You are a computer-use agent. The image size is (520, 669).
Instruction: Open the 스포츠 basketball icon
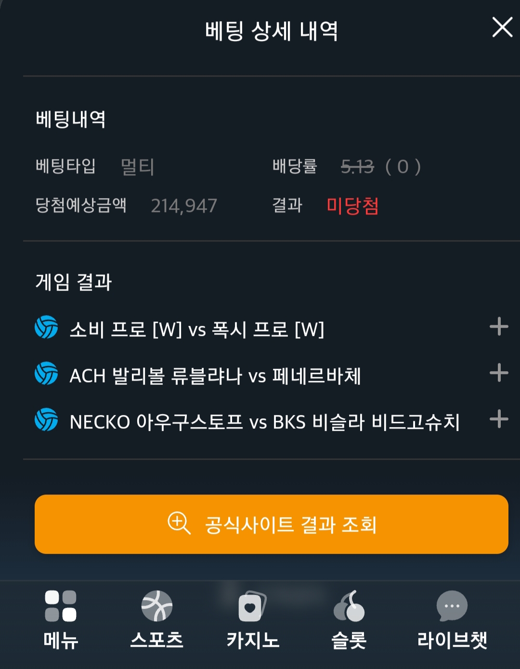click(x=157, y=606)
